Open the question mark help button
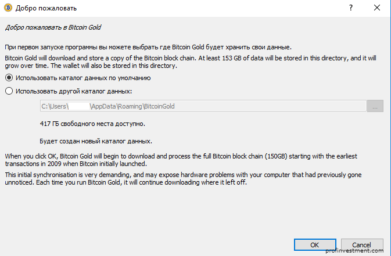The width and height of the screenshot is (391, 256). pyautogui.click(x=351, y=8)
